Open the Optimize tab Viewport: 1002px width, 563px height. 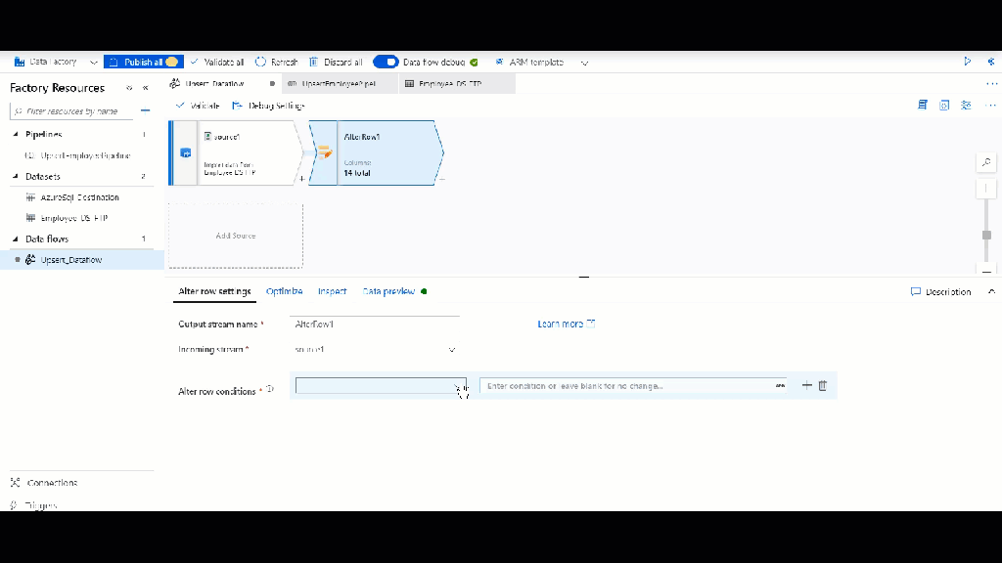285,291
